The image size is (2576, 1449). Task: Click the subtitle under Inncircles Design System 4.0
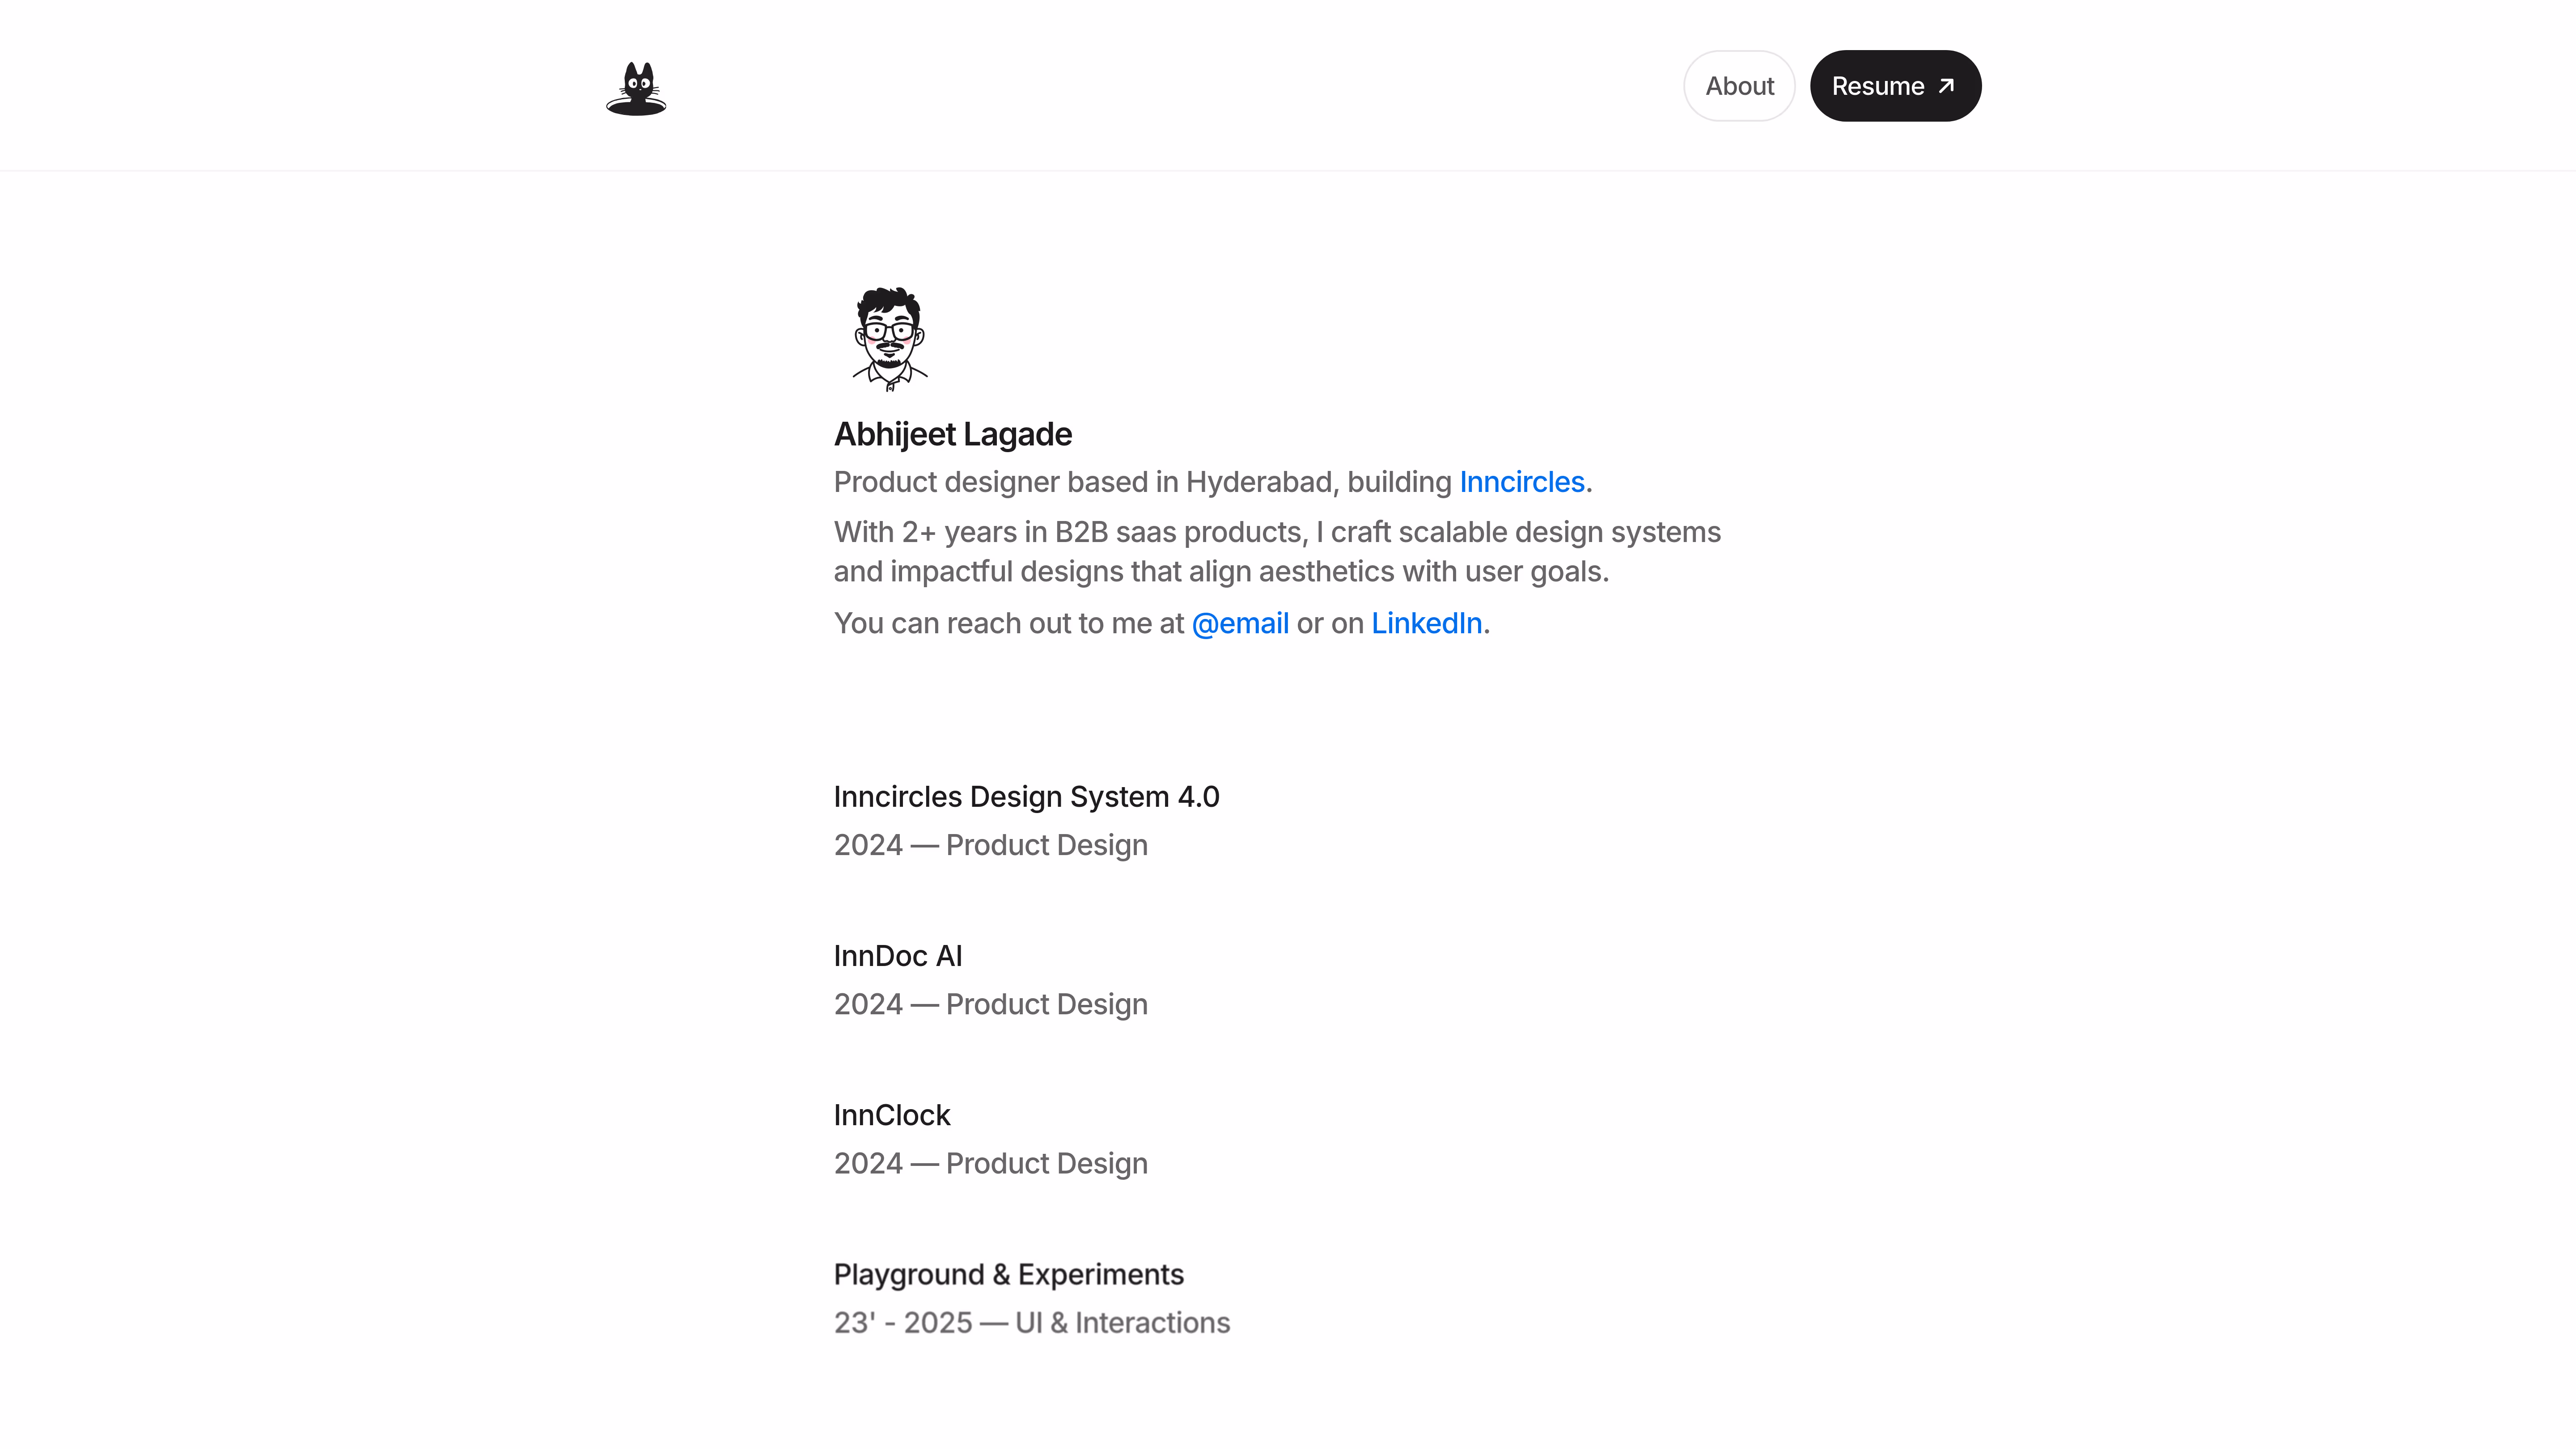point(990,845)
